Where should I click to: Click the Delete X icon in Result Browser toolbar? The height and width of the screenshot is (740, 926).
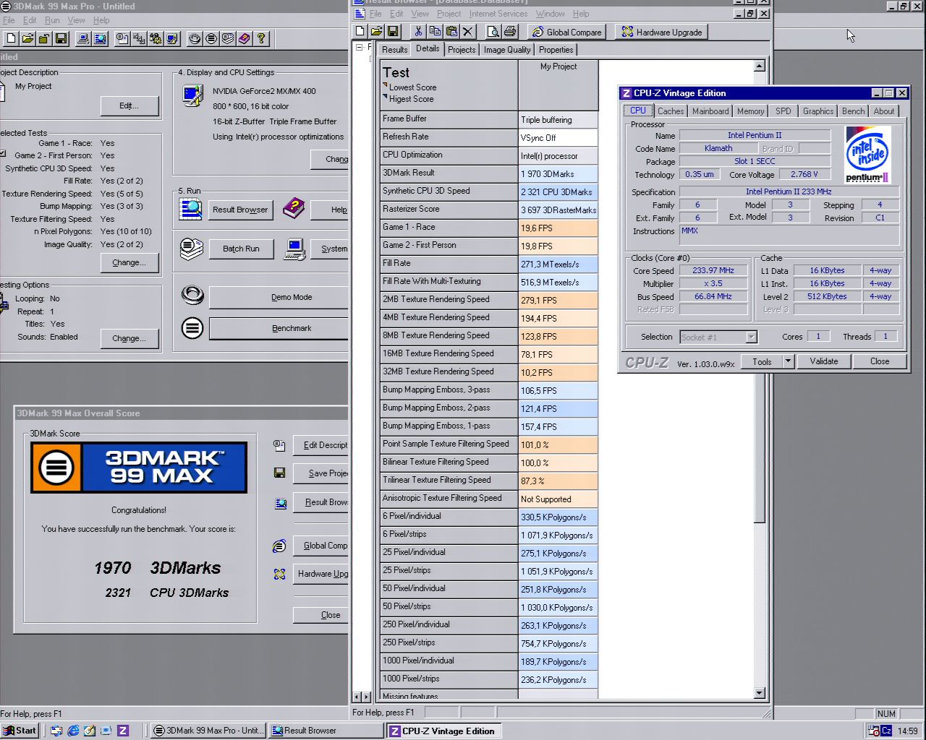468,32
